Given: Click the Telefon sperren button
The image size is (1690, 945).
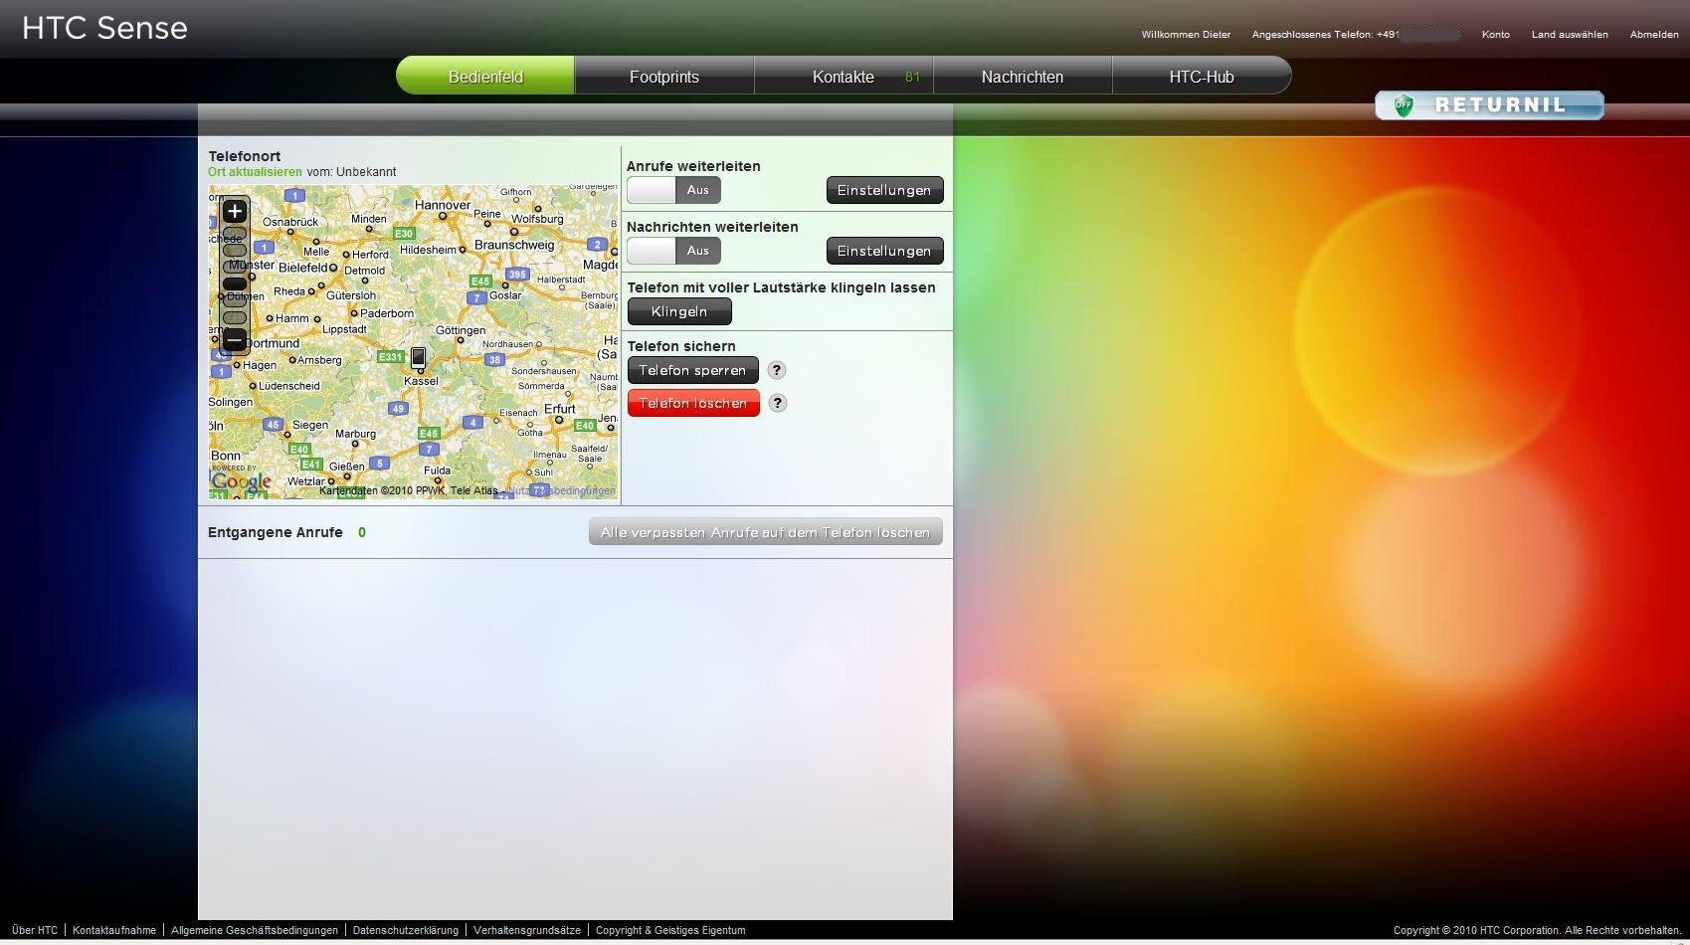Looking at the screenshot, I should [692, 370].
